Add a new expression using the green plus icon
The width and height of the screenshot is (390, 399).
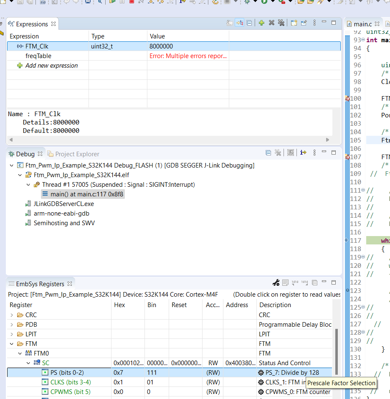pyautogui.click(x=261, y=23)
